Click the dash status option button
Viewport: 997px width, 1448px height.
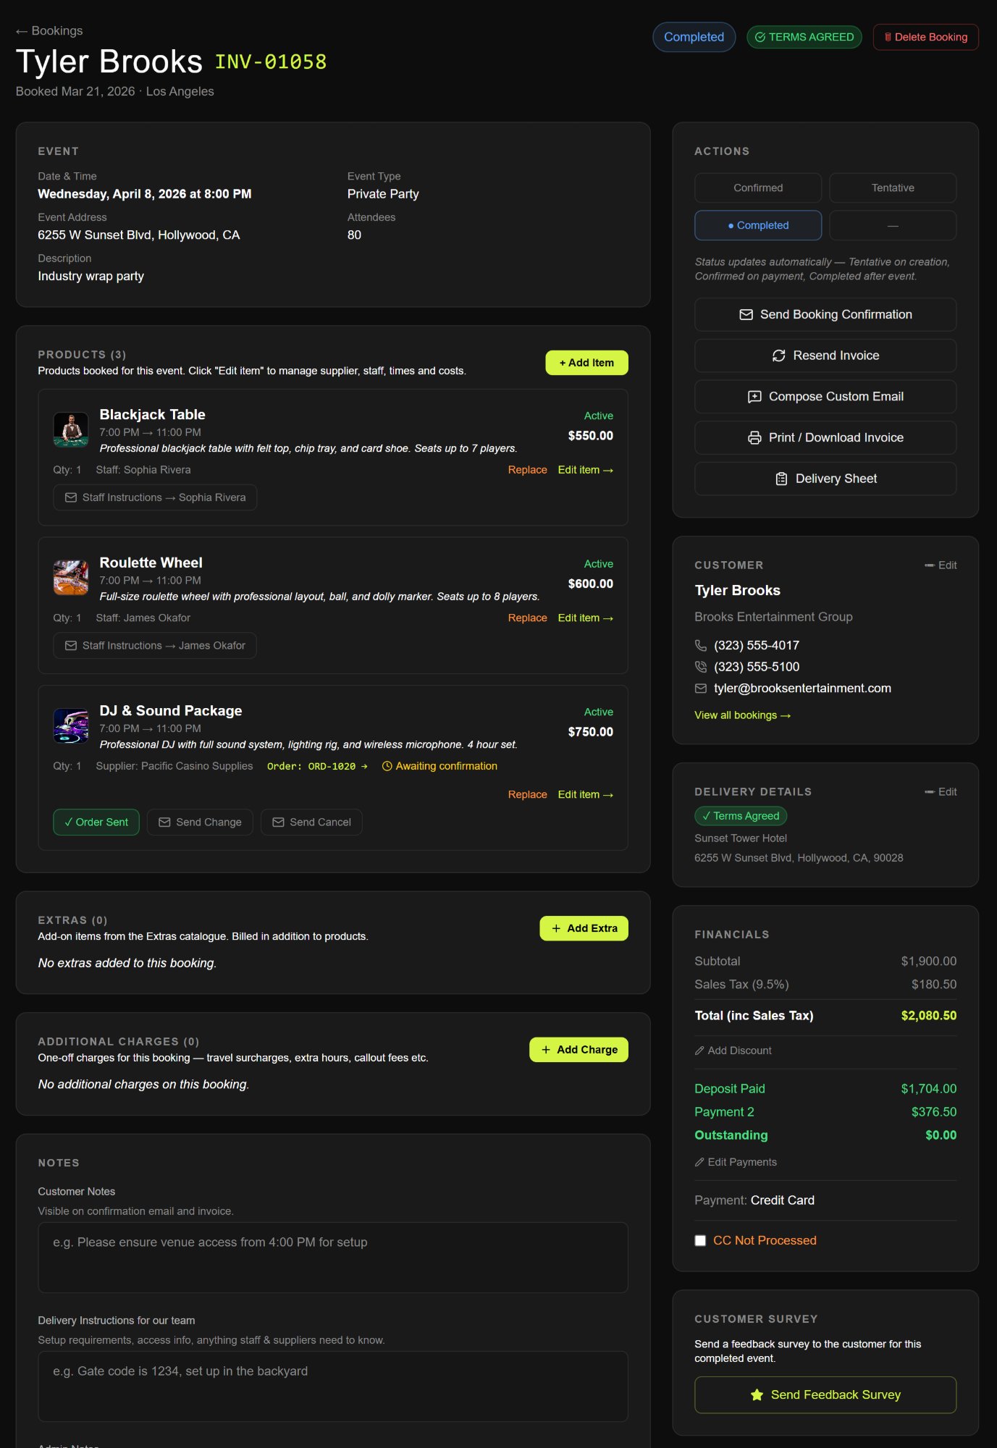pos(893,225)
